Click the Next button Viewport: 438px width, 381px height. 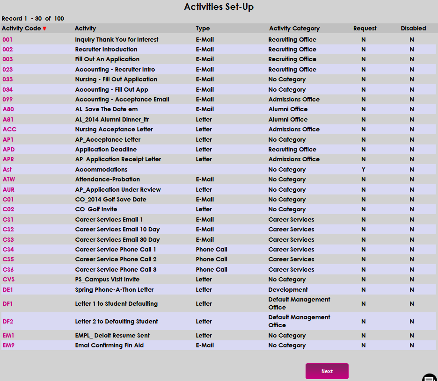click(x=327, y=371)
